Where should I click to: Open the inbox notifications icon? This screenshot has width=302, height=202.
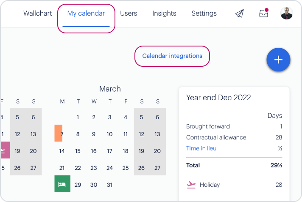[264, 13]
